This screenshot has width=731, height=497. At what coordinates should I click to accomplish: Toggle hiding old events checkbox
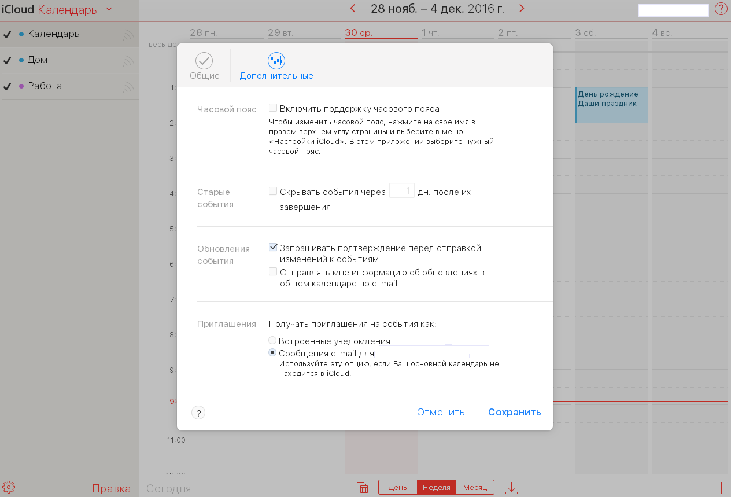click(273, 191)
